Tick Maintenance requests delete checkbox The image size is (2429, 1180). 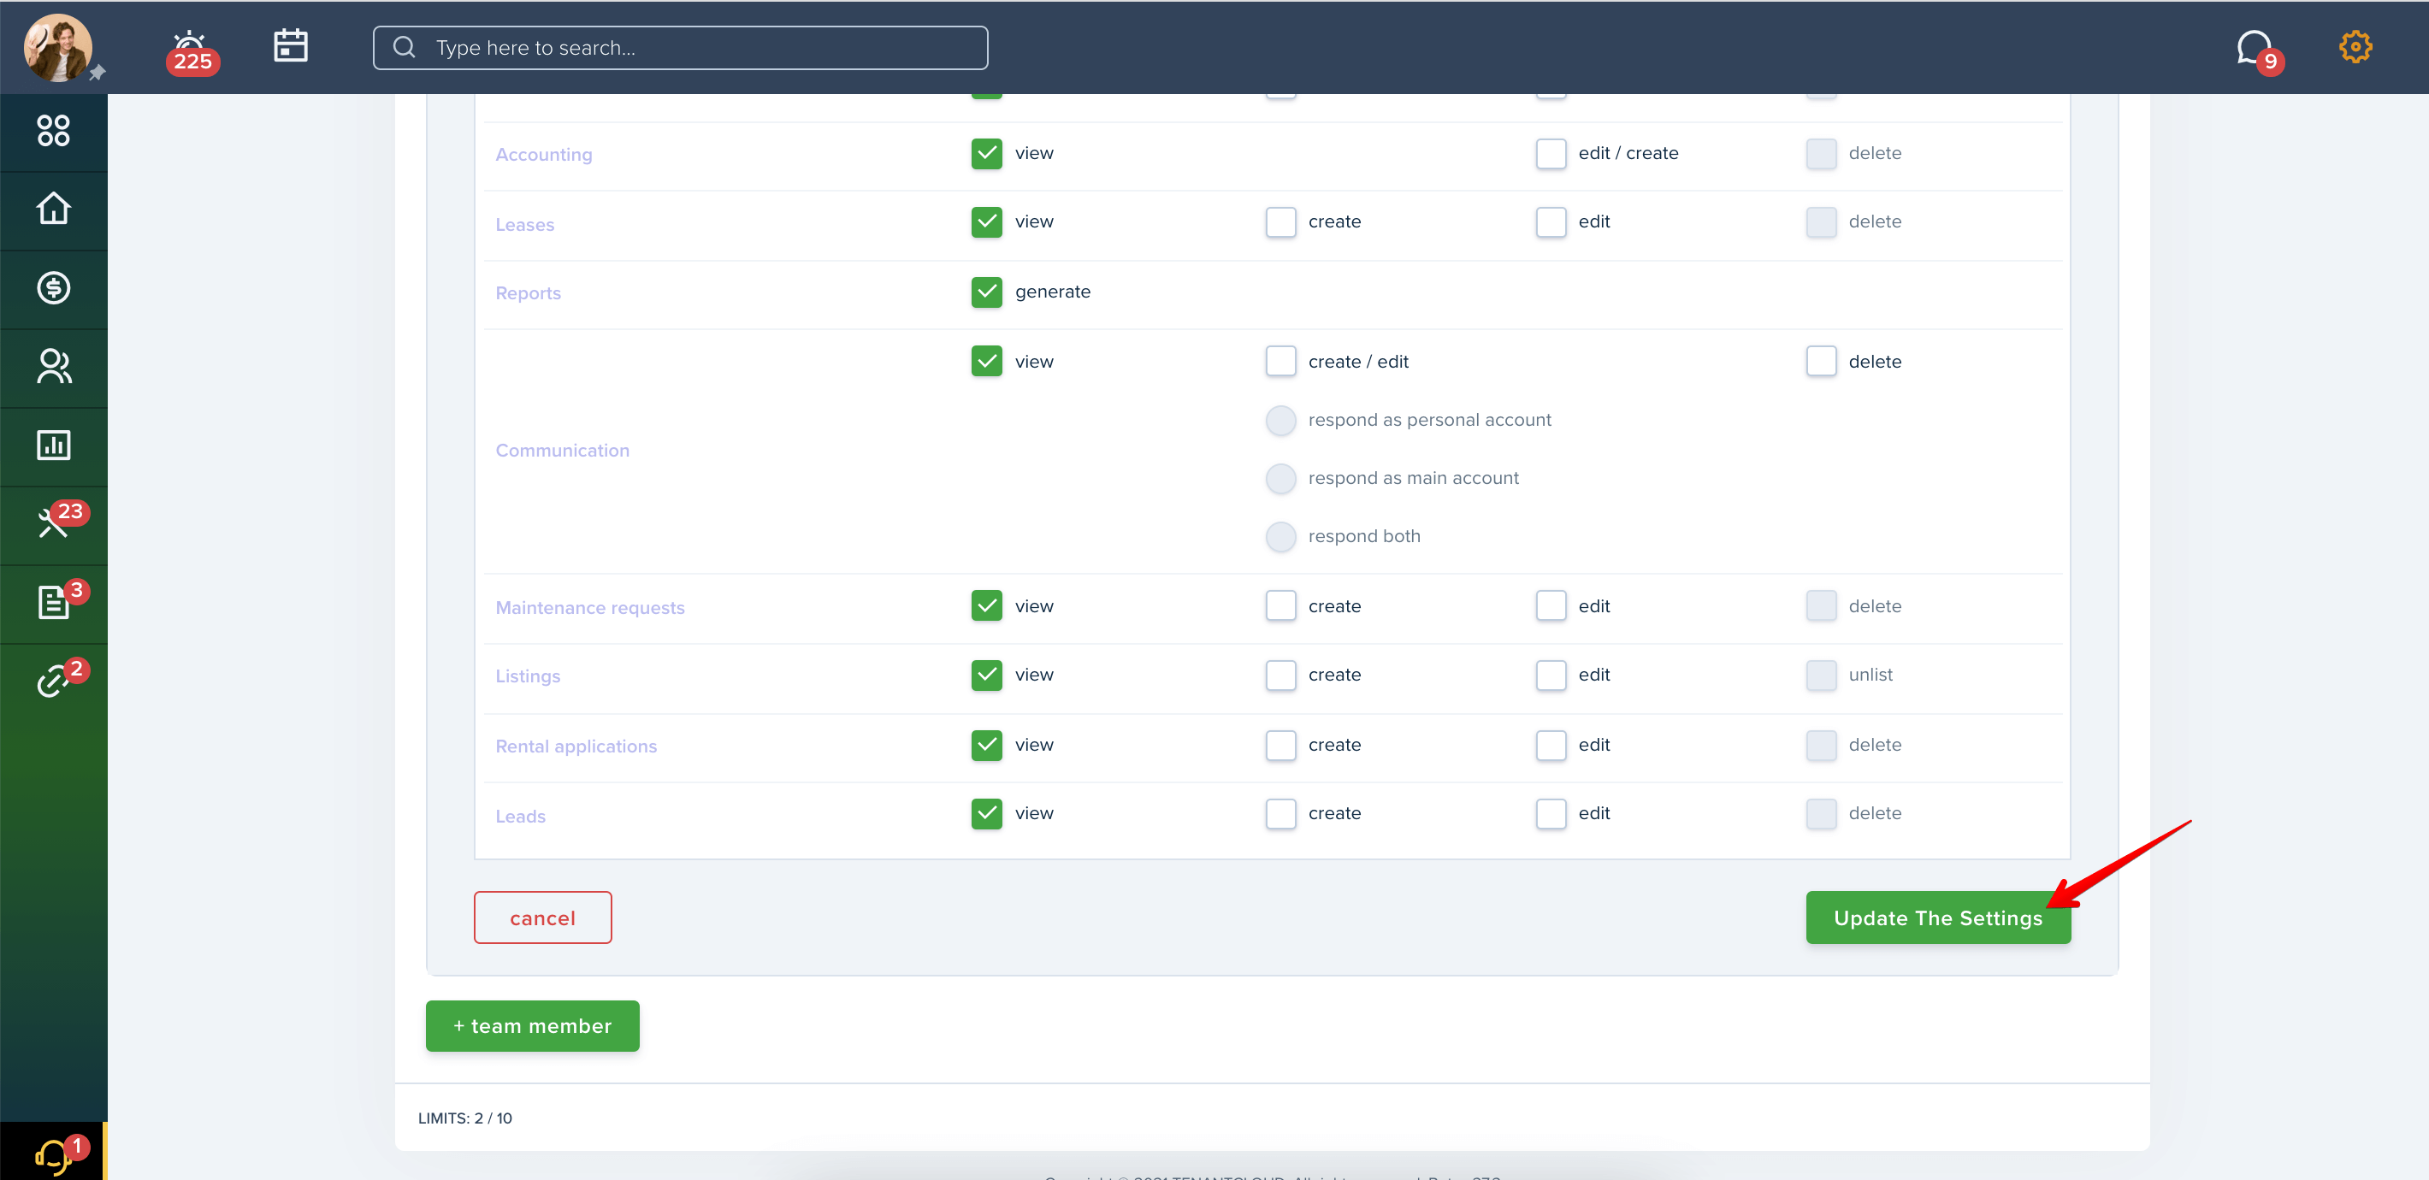(x=1821, y=606)
